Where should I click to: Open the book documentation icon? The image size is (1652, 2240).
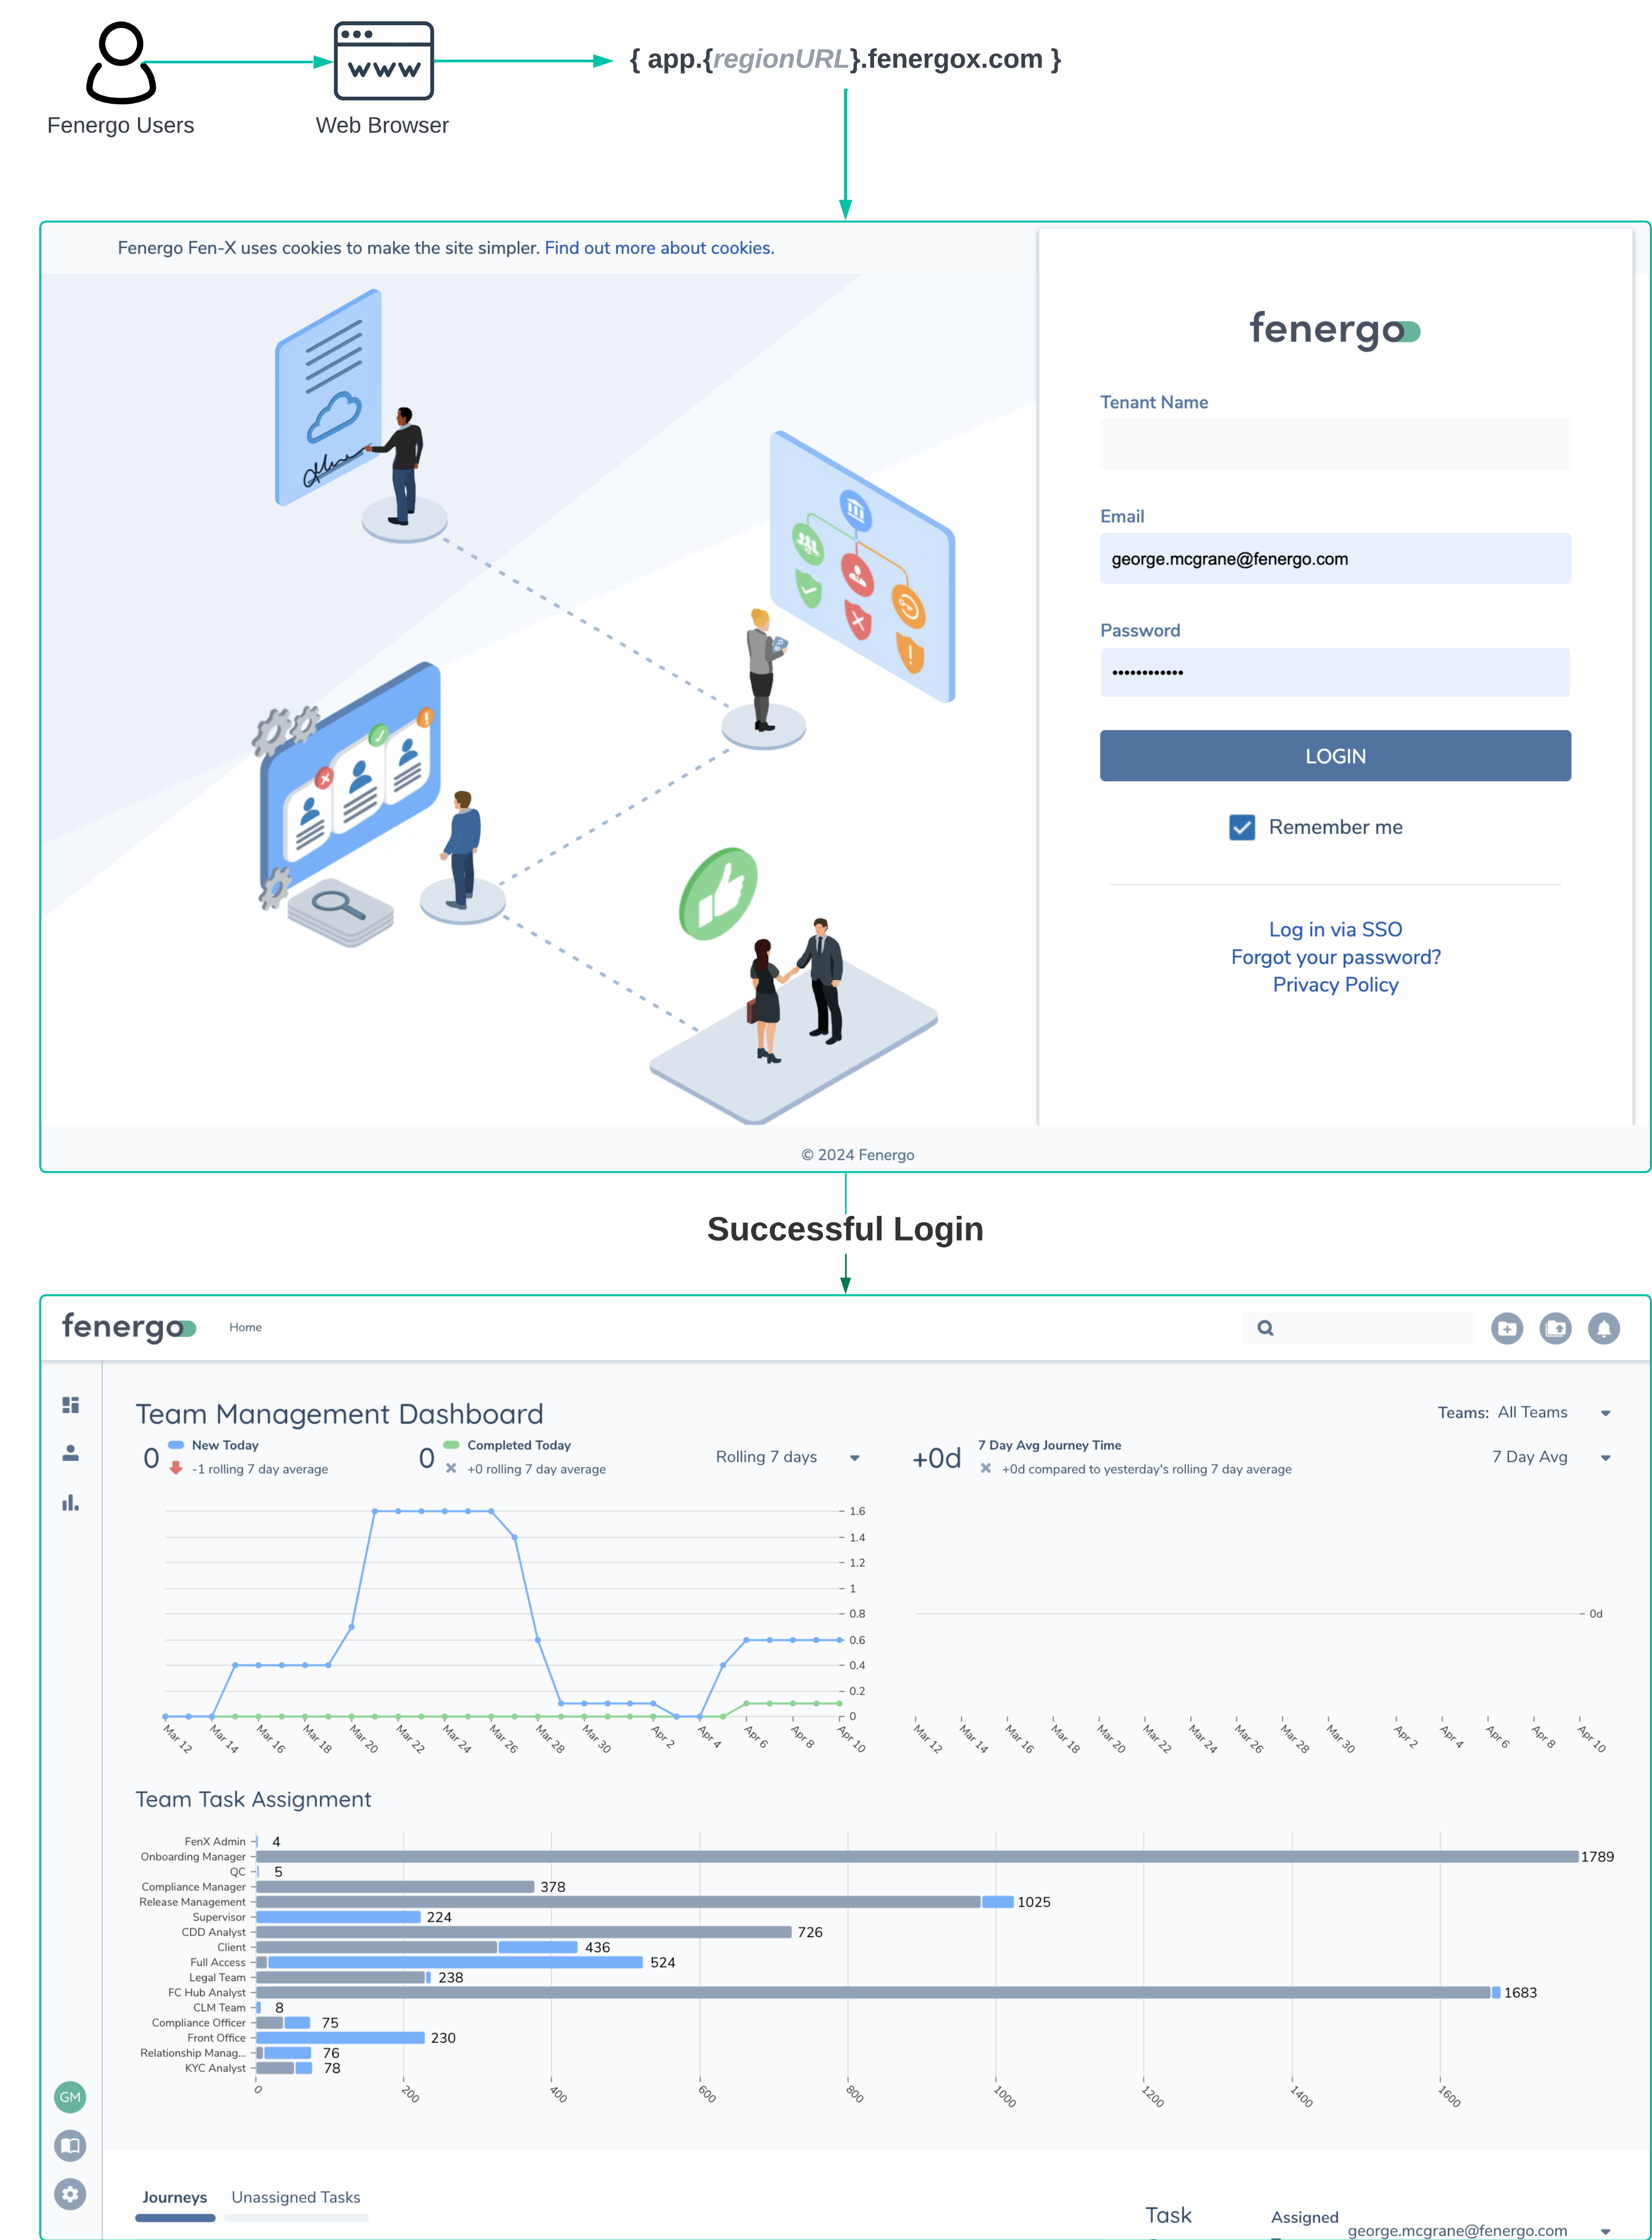pyautogui.click(x=70, y=2145)
